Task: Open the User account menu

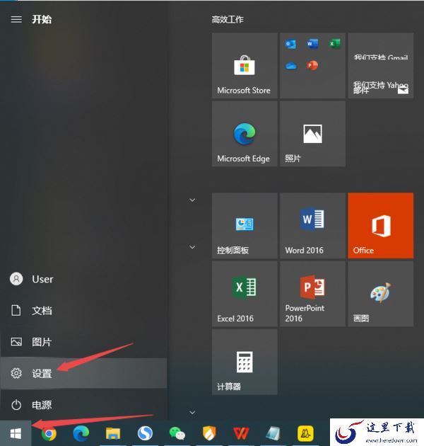Action: pyautogui.click(x=83, y=279)
